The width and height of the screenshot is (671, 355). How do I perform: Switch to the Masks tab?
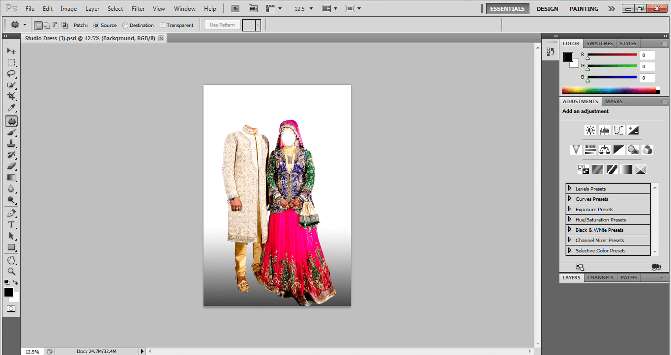(613, 101)
